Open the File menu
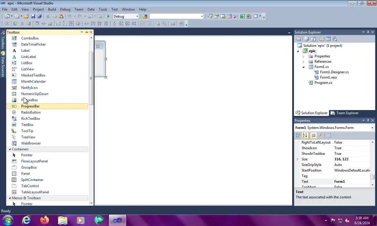This screenshot has width=377, height=226. pyautogui.click(x=5, y=9)
